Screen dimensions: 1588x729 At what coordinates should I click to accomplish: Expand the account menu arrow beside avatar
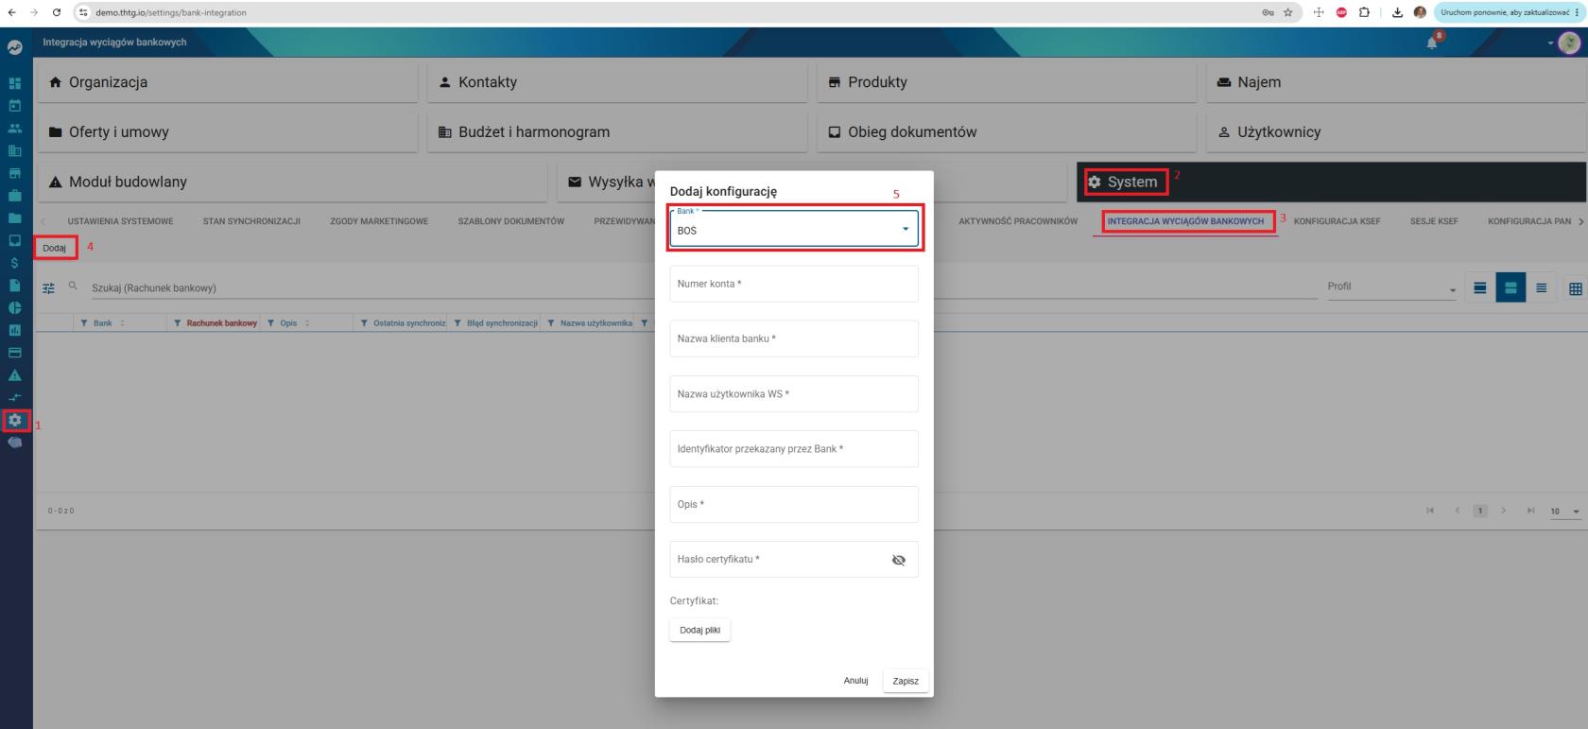coord(1550,43)
